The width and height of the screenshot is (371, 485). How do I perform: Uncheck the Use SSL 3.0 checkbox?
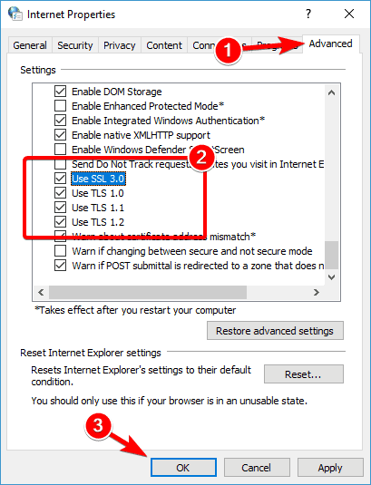[60, 179]
